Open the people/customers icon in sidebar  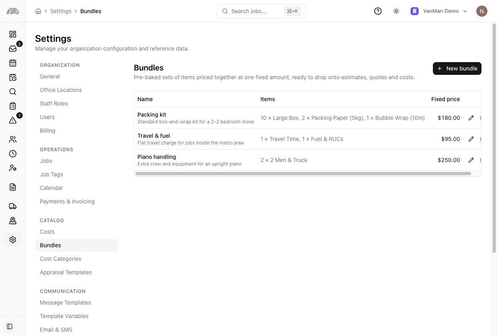(x=13, y=139)
